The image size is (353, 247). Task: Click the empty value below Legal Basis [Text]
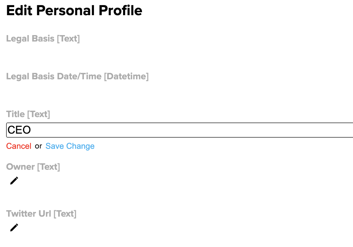43,54
